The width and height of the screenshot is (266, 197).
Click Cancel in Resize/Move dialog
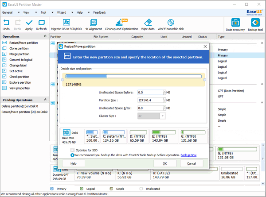click(192, 164)
